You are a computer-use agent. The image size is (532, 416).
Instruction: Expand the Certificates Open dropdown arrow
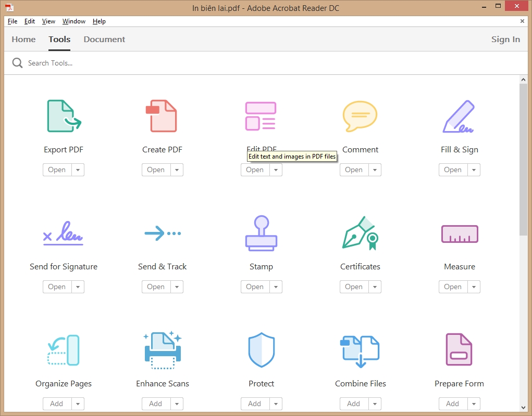[375, 287]
